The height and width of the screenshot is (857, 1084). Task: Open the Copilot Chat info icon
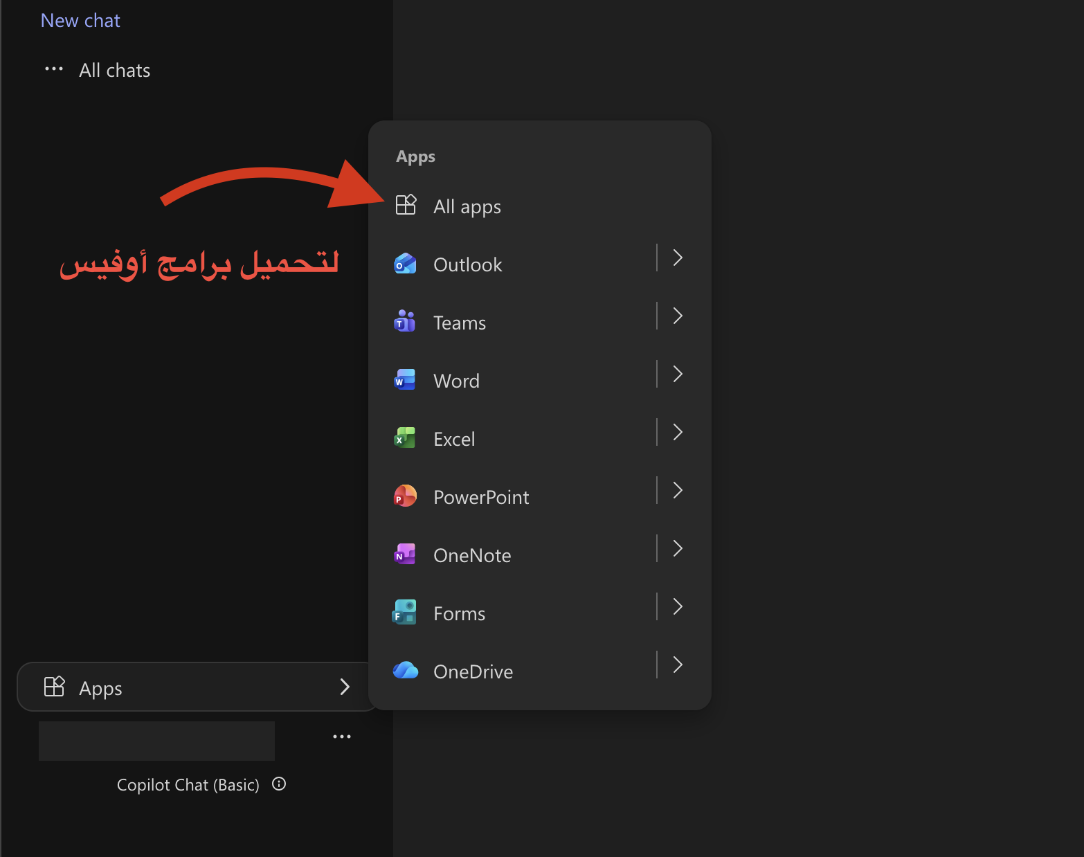pyautogui.click(x=279, y=784)
